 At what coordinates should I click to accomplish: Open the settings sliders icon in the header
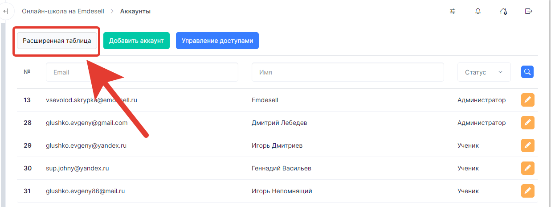coord(453,11)
